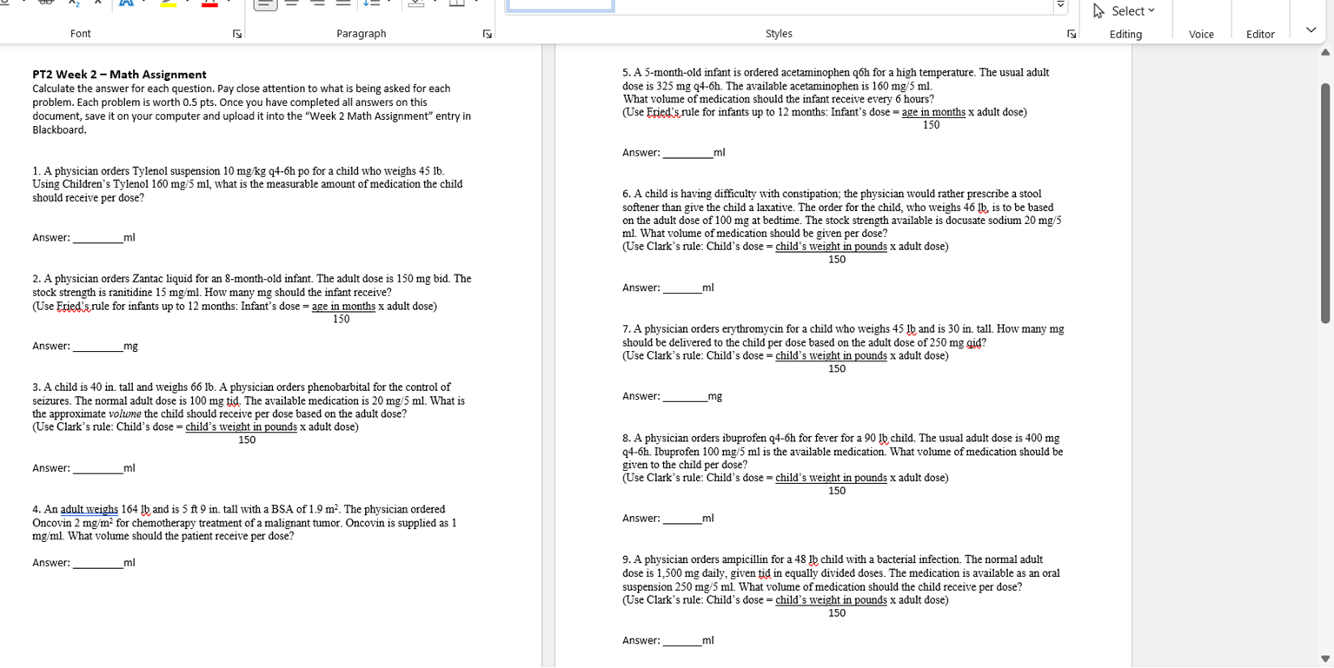
Task: Open the Text Effects tool
Action: (x=128, y=5)
